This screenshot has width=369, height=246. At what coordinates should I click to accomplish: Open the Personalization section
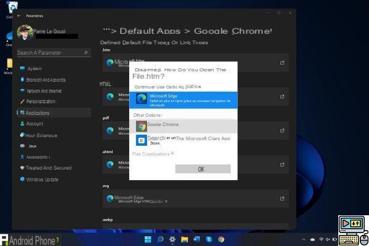[54, 101]
